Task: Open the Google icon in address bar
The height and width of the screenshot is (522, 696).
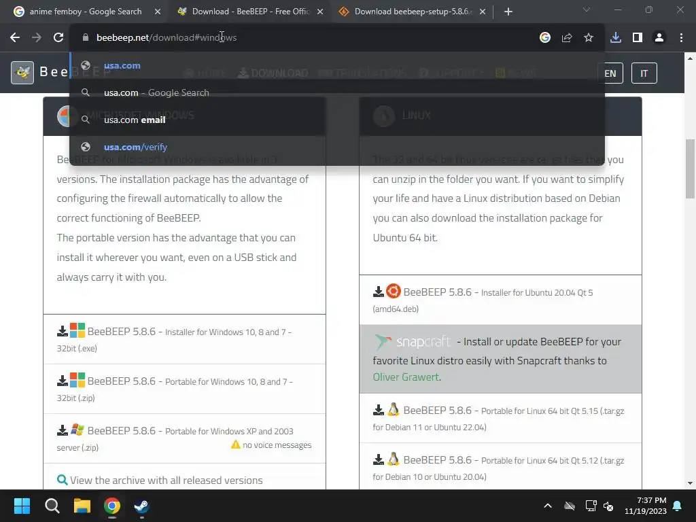Action: click(545, 38)
